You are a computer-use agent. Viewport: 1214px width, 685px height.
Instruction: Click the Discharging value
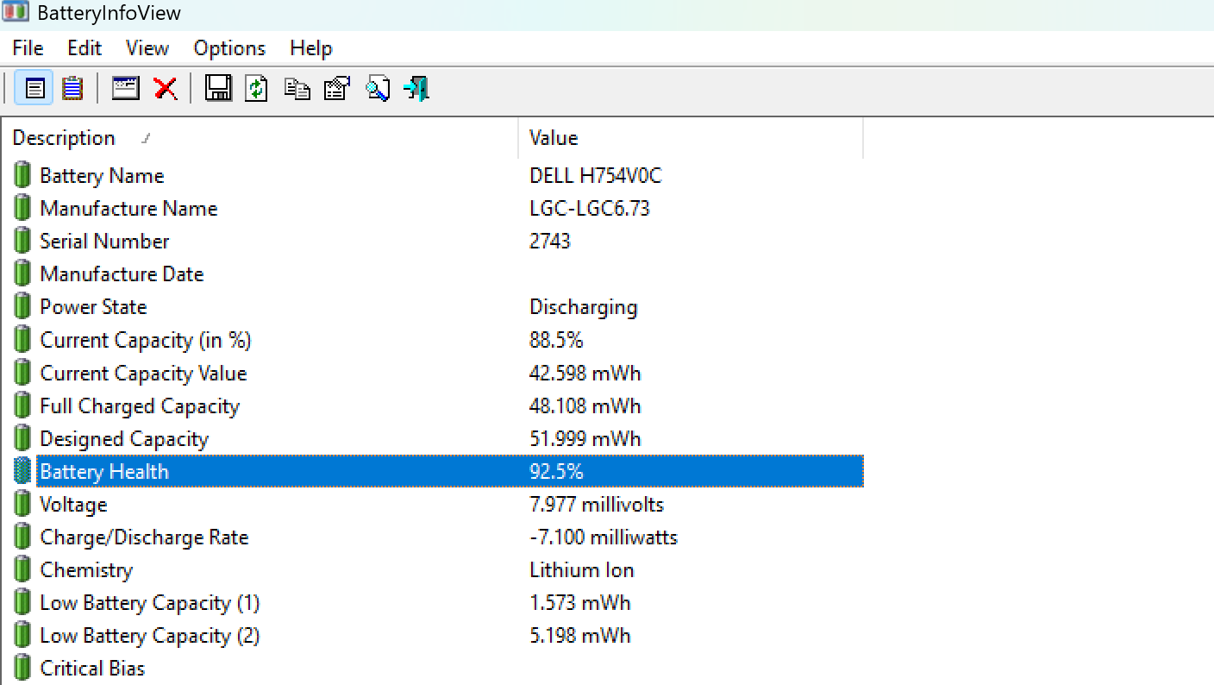tap(584, 307)
